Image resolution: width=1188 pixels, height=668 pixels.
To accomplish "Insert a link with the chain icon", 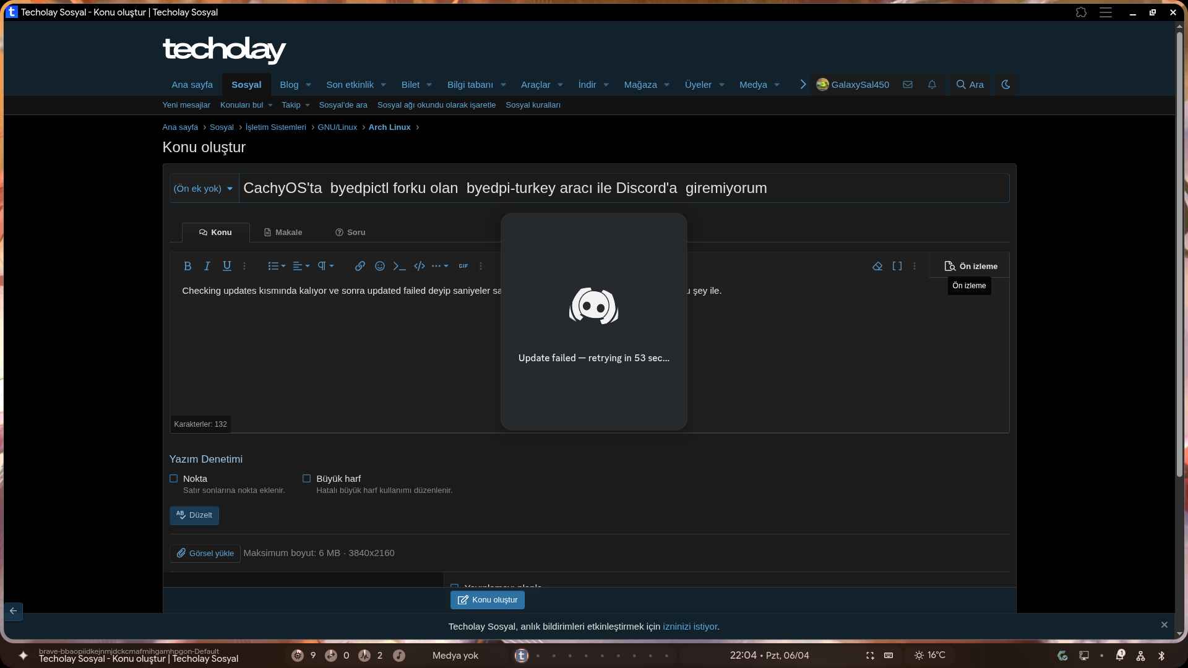I will click(x=360, y=266).
